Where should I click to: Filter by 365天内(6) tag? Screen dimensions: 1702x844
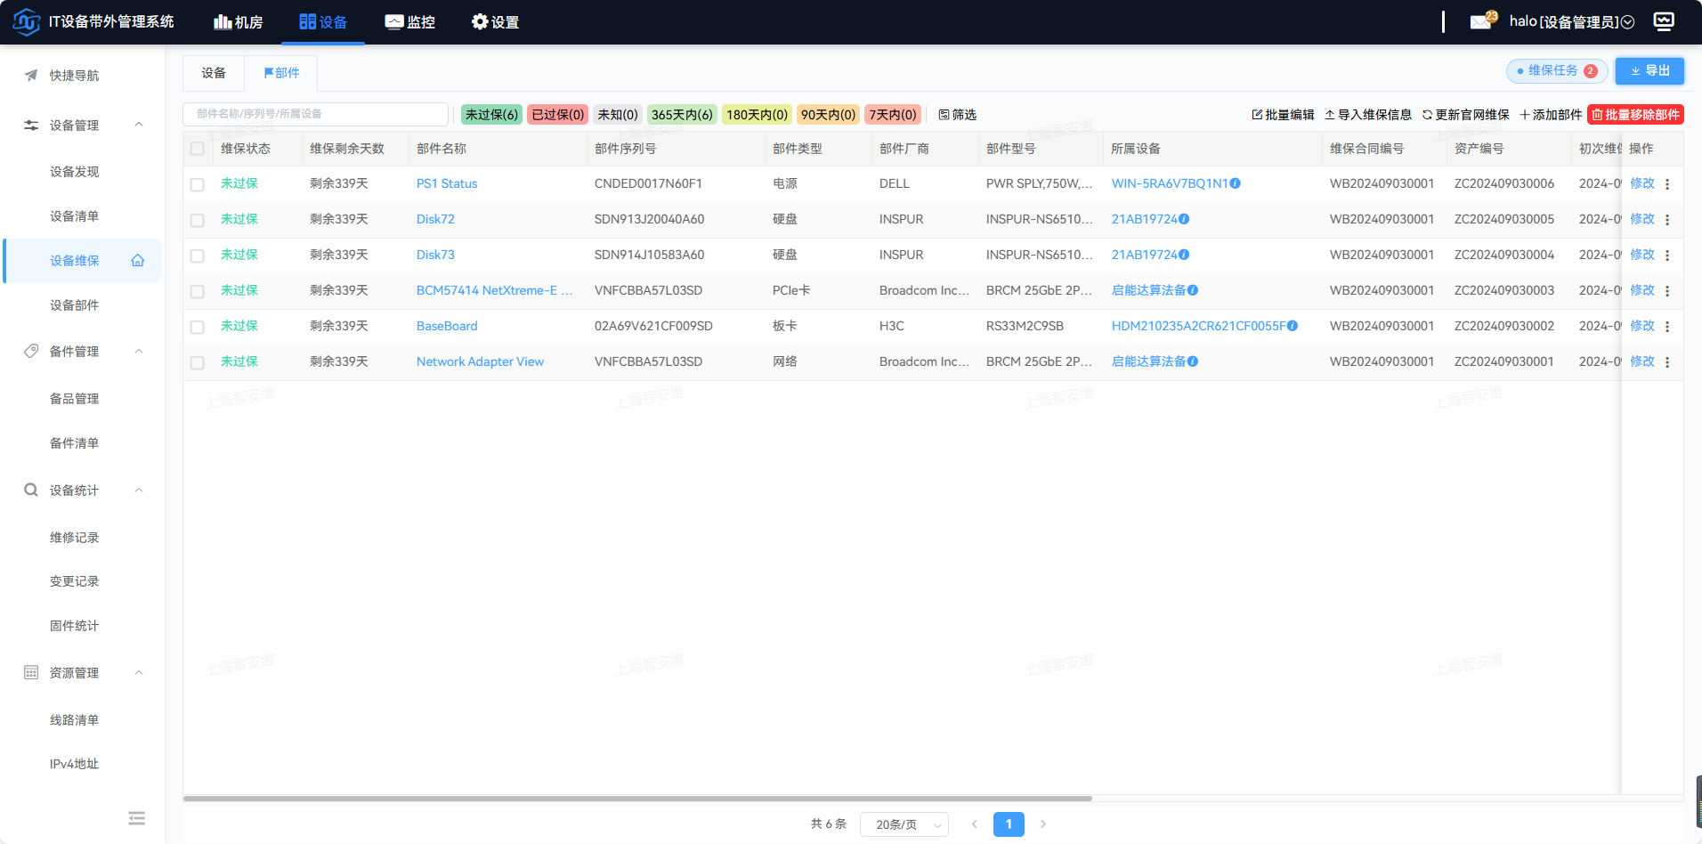682,115
